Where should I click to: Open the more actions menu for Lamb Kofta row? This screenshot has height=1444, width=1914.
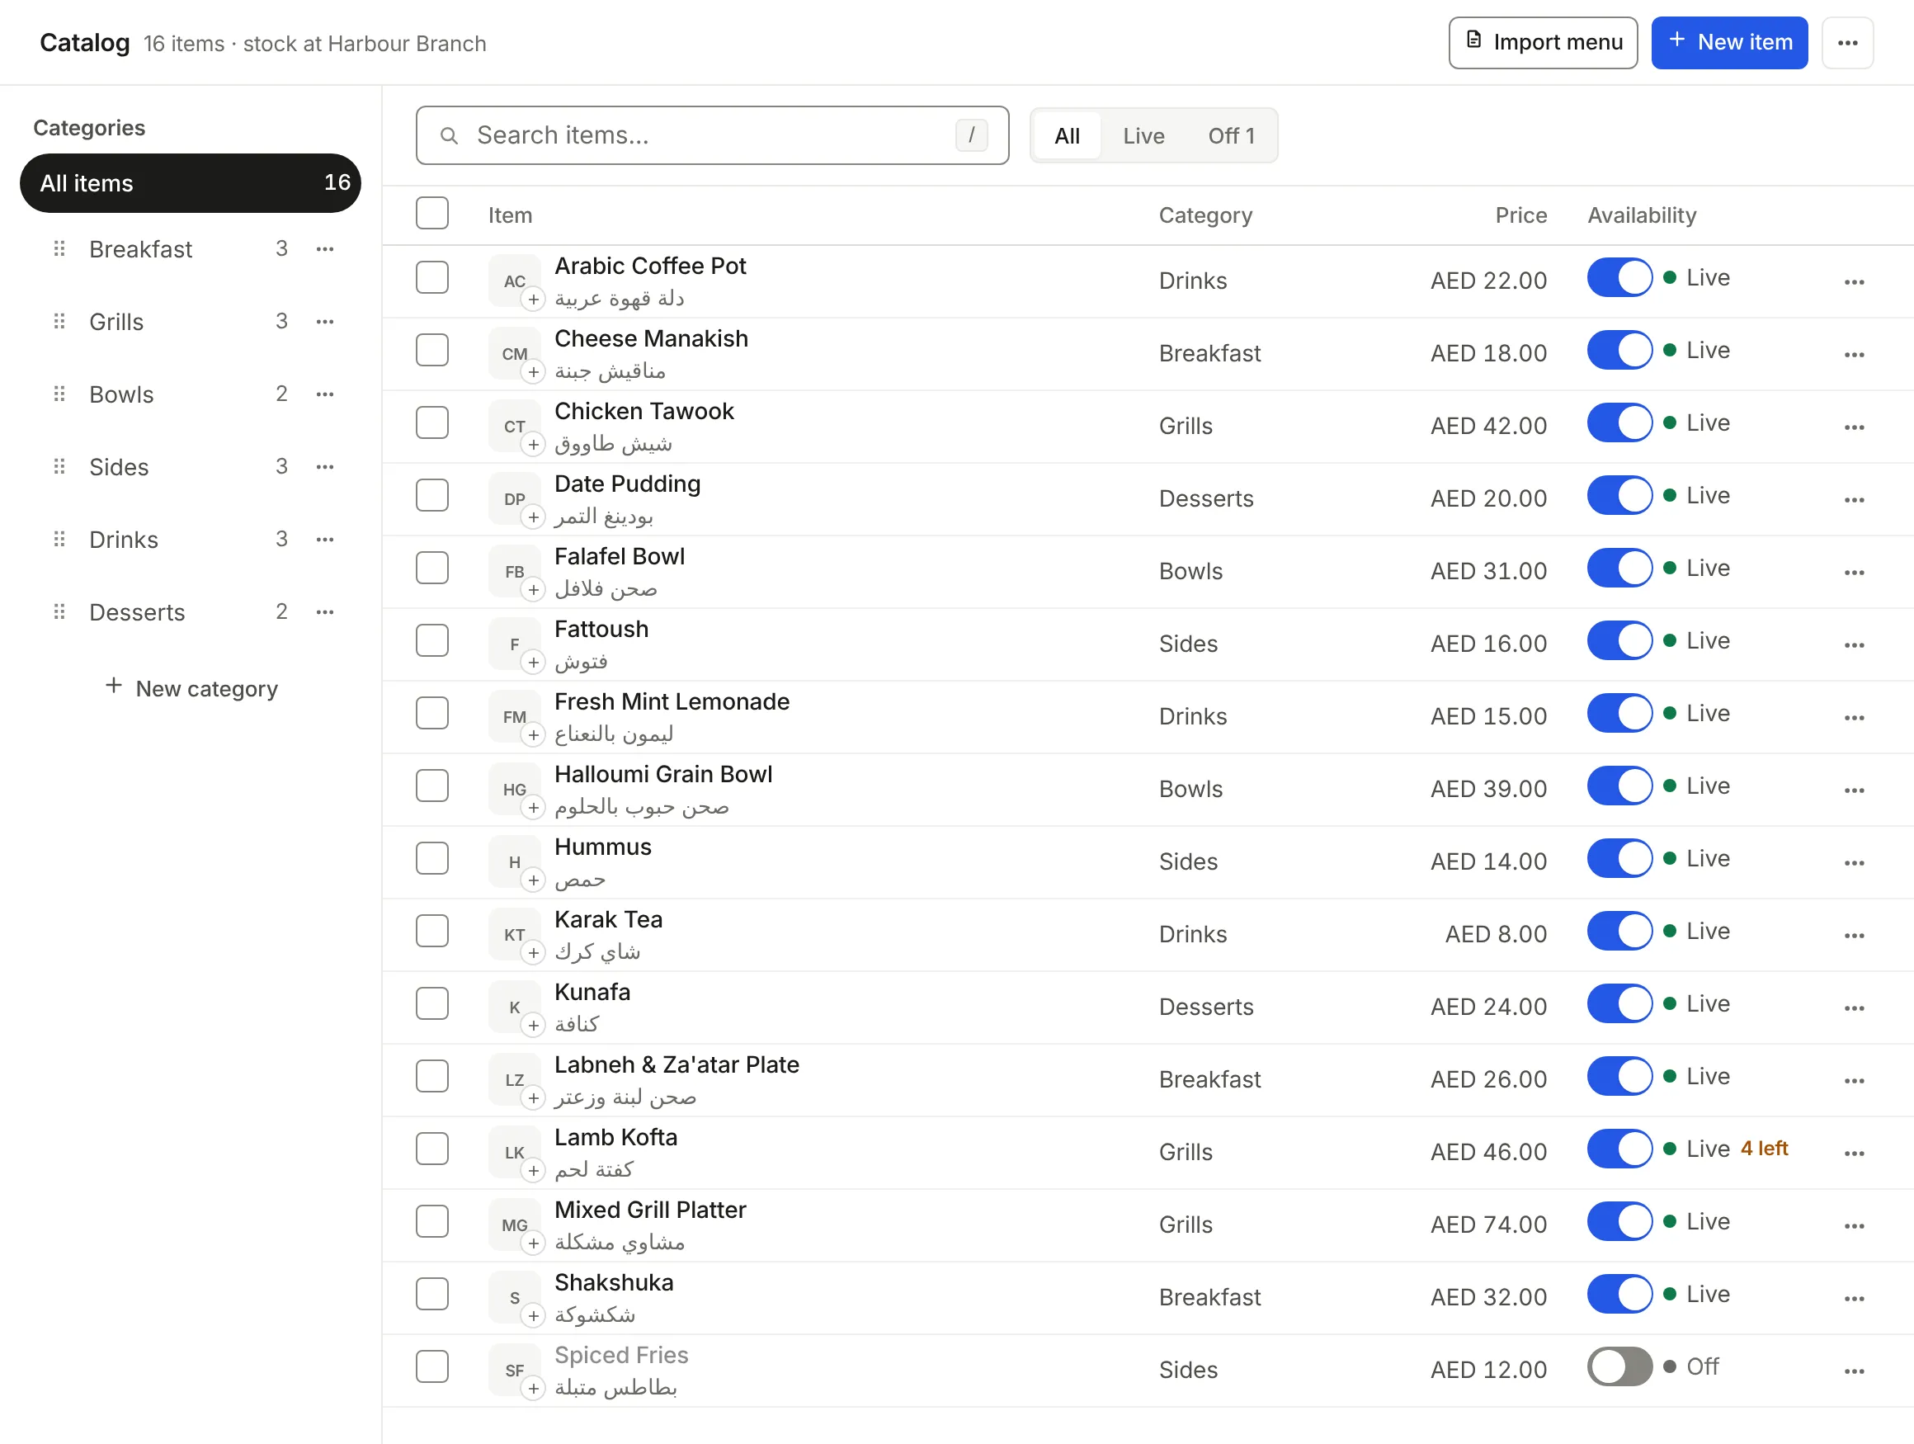[x=1854, y=1154]
